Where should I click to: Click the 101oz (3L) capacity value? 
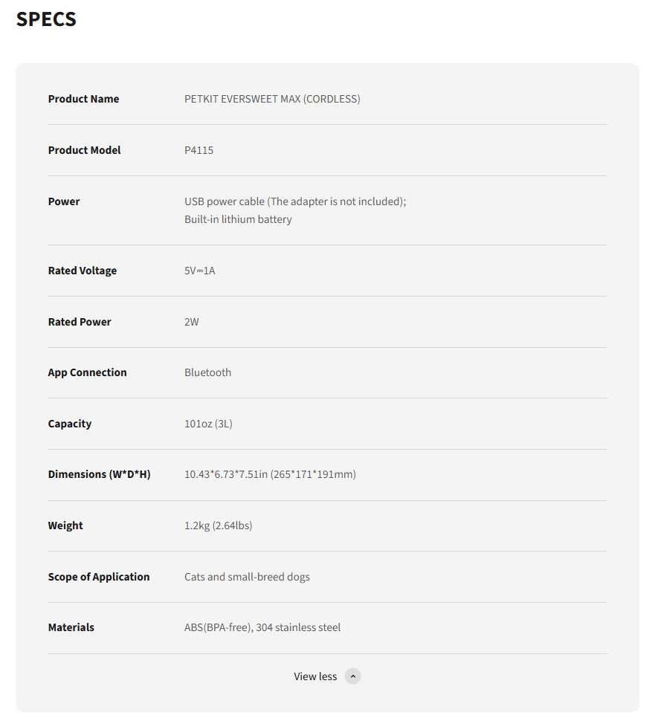209,424
